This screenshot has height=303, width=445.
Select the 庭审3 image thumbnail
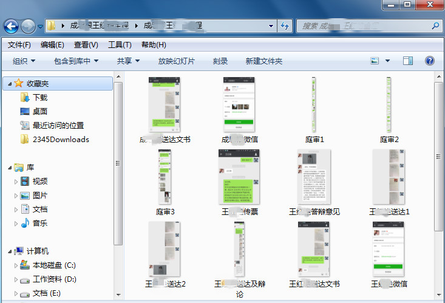click(165, 177)
